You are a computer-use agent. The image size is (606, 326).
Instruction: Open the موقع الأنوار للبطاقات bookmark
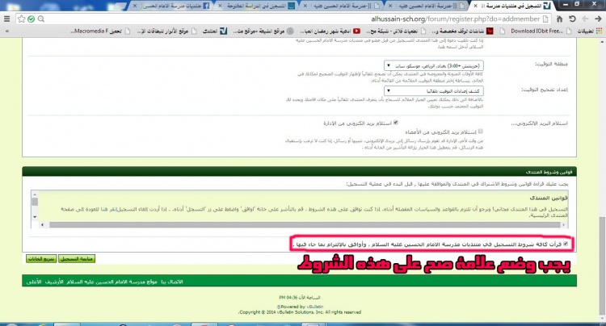(167, 31)
